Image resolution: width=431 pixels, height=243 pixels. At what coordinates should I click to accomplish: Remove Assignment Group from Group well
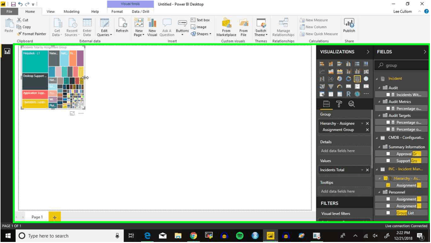pos(367,130)
